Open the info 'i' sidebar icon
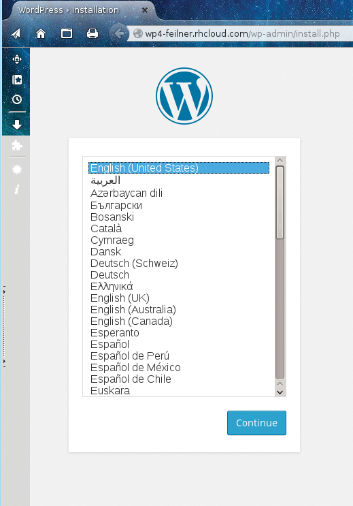 point(17,189)
